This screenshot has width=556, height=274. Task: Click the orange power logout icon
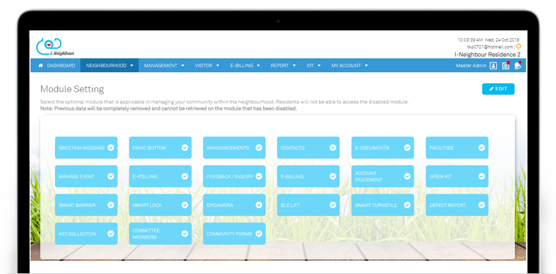518,46
